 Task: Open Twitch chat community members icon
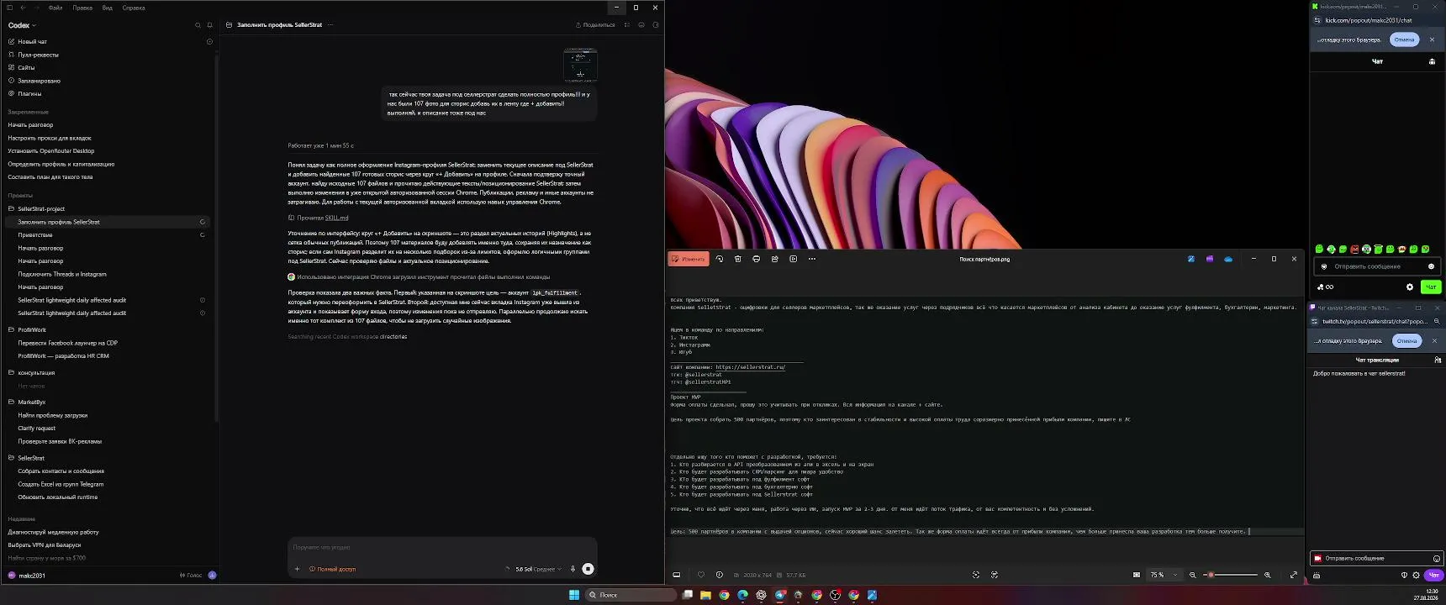click(x=1438, y=360)
